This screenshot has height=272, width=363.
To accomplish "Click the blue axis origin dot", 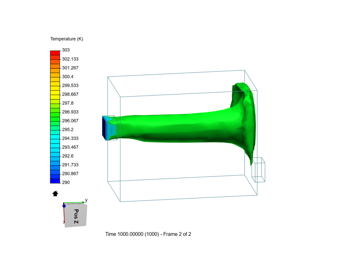I will point(64,206).
